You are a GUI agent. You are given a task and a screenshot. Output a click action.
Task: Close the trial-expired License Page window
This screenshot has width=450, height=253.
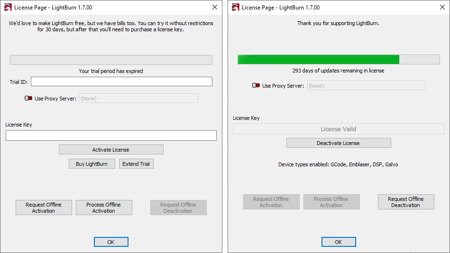coord(214,8)
